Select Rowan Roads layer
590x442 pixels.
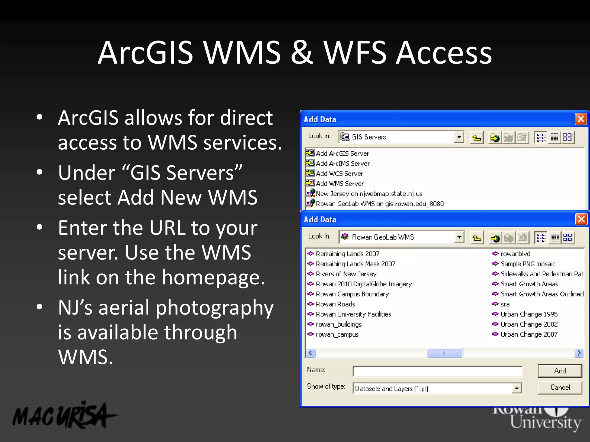click(x=331, y=304)
